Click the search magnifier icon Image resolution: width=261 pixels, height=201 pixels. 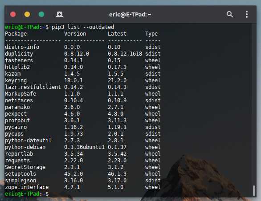point(229,14)
